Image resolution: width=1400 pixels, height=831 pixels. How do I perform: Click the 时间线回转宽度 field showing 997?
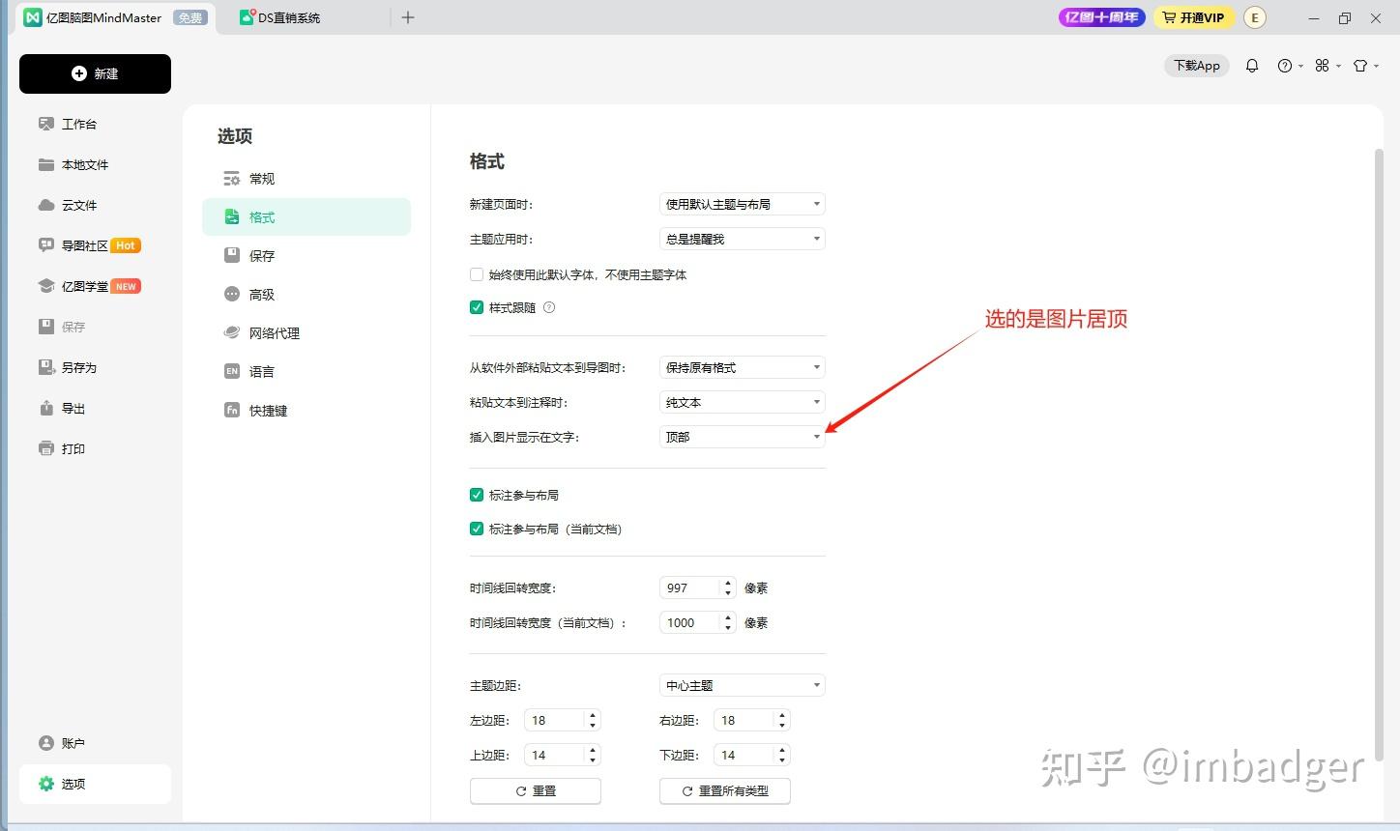click(x=690, y=587)
